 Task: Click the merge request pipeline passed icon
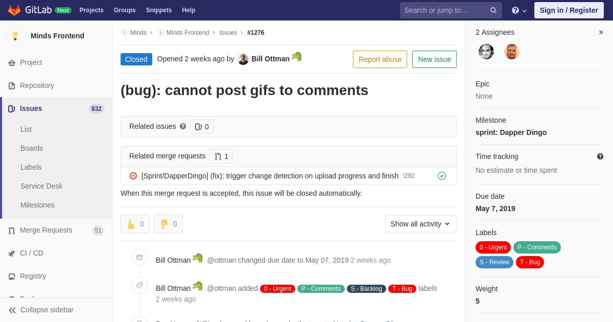point(442,176)
